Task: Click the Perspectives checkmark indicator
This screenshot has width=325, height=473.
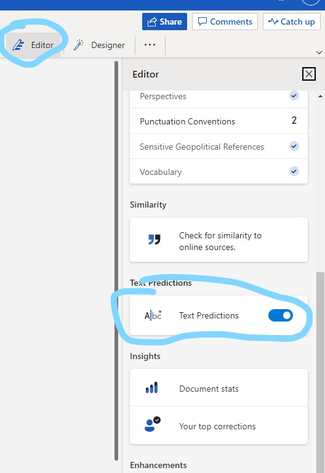Action: [294, 95]
